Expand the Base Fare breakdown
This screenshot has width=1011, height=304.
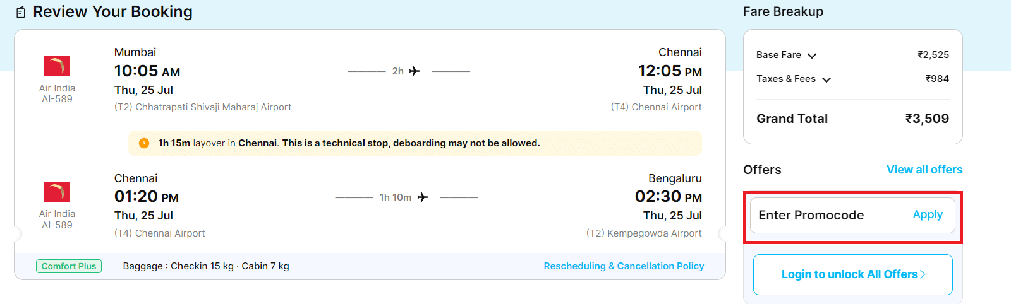pos(812,56)
